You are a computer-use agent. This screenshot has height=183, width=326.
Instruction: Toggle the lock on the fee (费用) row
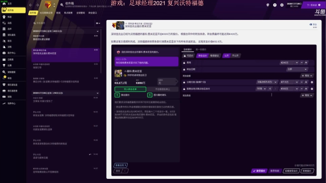pos(184,63)
